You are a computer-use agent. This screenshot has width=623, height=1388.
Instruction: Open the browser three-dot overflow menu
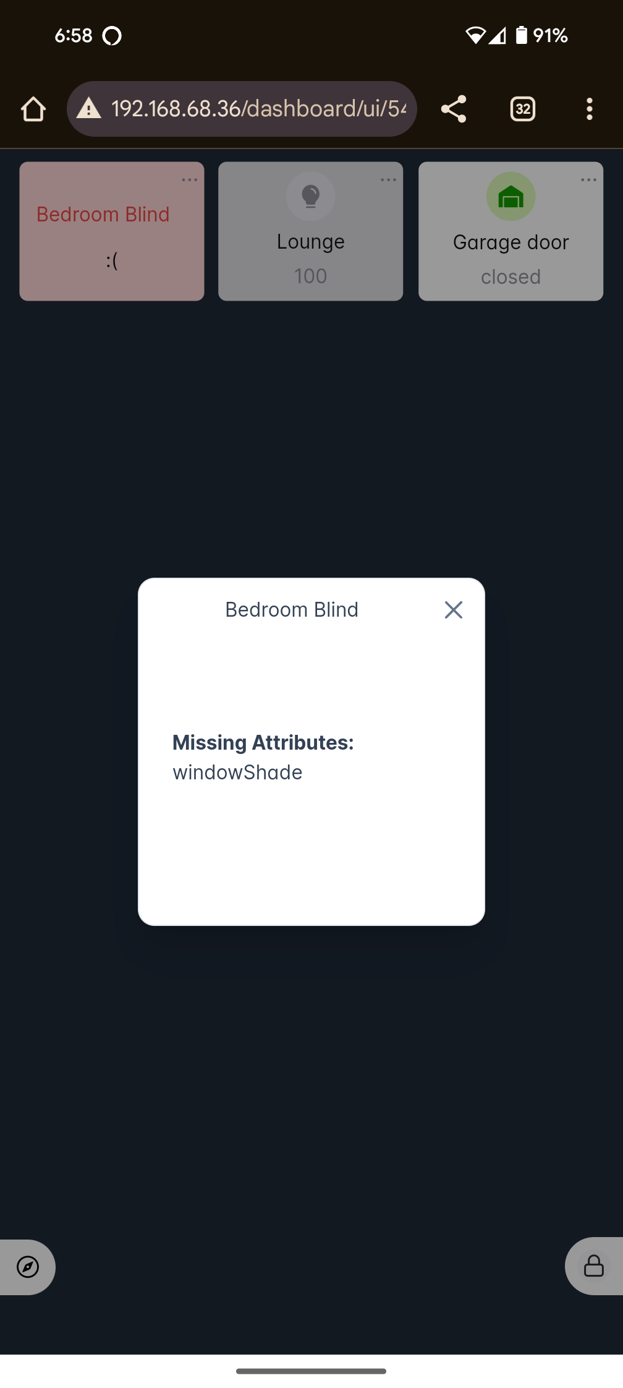[x=590, y=109]
